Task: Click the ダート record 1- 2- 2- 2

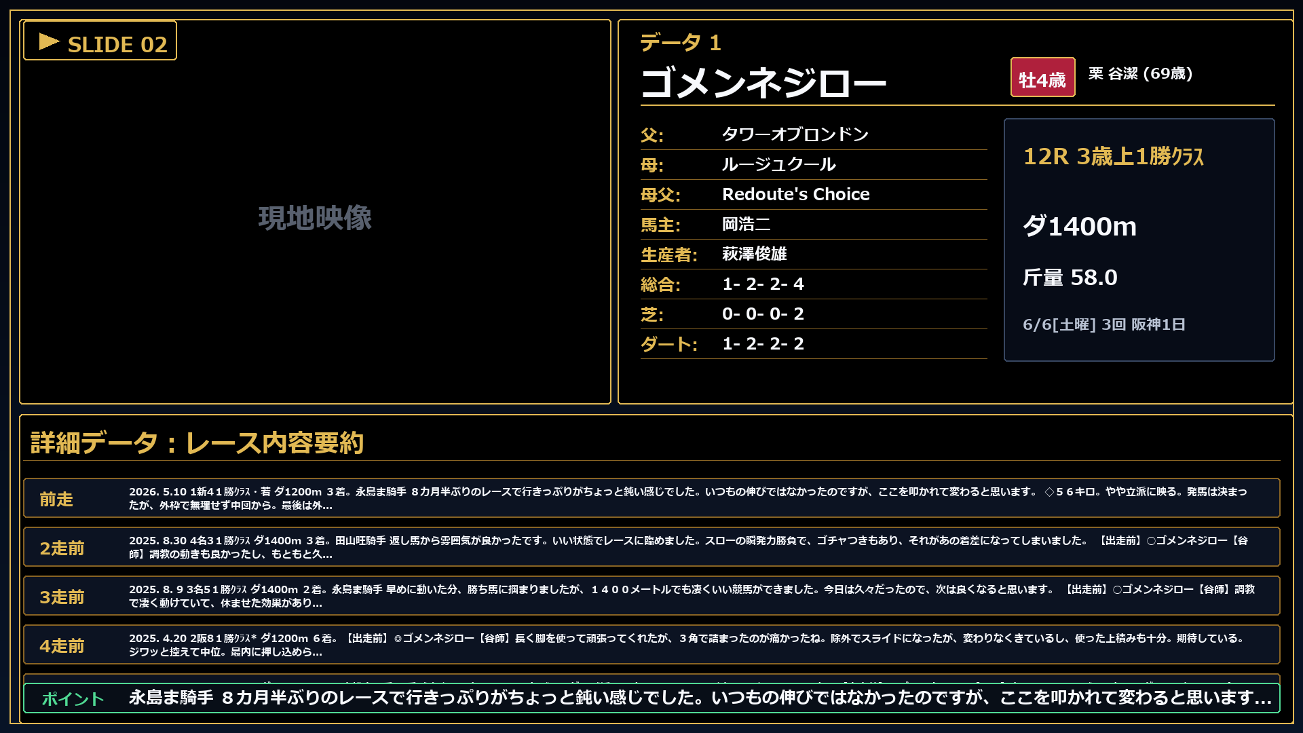Action: (763, 343)
